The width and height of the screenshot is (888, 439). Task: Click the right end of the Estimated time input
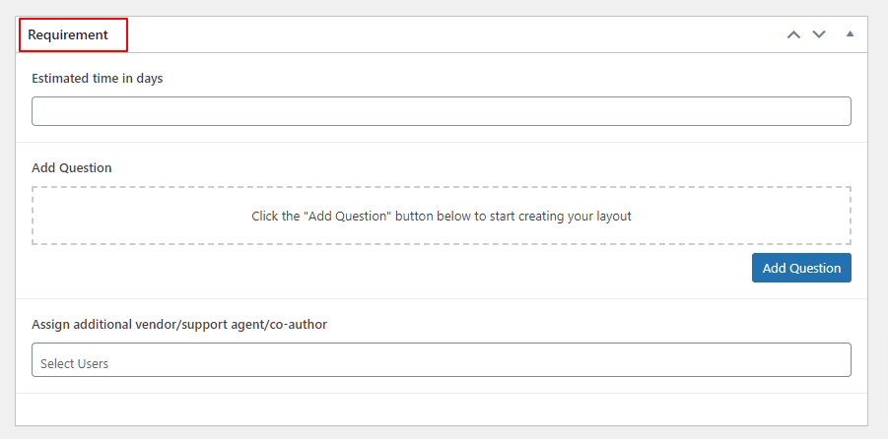click(x=838, y=111)
